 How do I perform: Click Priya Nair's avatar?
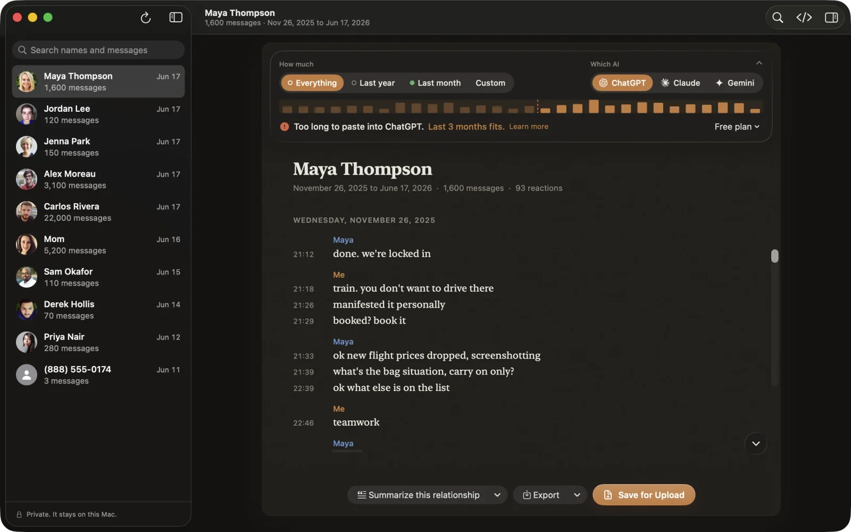tap(26, 342)
